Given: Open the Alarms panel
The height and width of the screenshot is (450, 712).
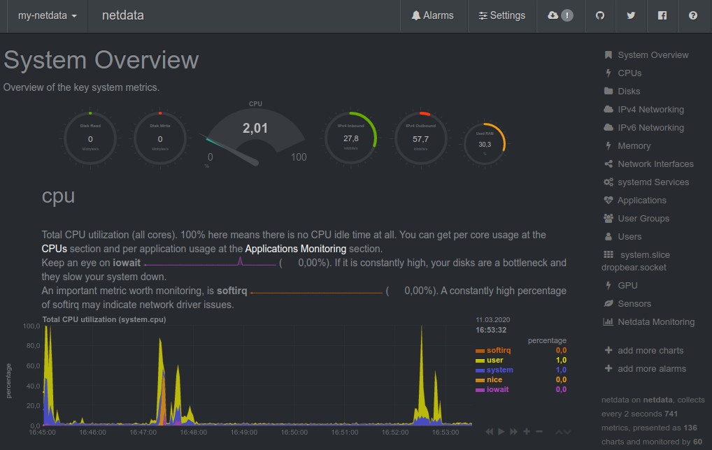Looking at the screenshot, I should (433, 15).
